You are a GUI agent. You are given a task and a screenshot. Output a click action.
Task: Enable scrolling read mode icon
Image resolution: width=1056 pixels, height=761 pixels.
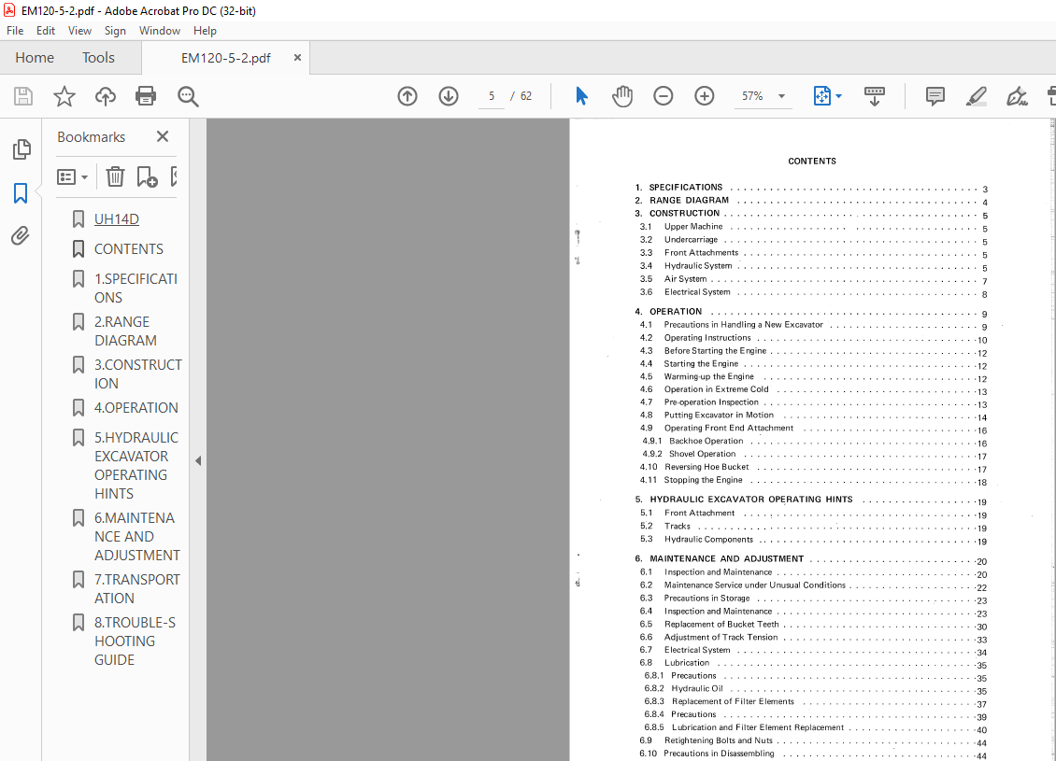pos(874,96)
